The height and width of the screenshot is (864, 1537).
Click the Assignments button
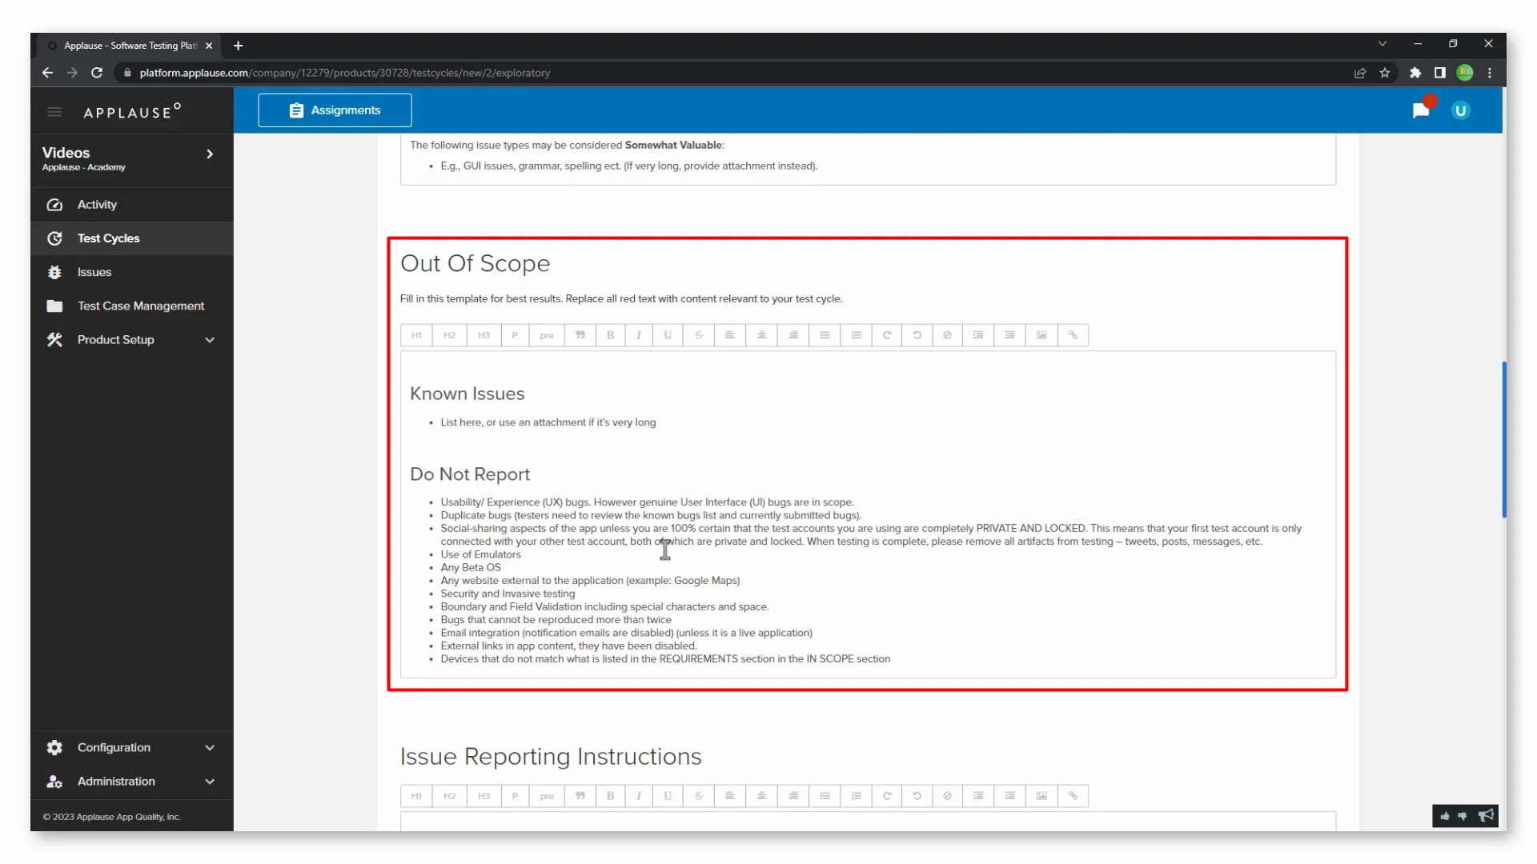pos(335,110)
